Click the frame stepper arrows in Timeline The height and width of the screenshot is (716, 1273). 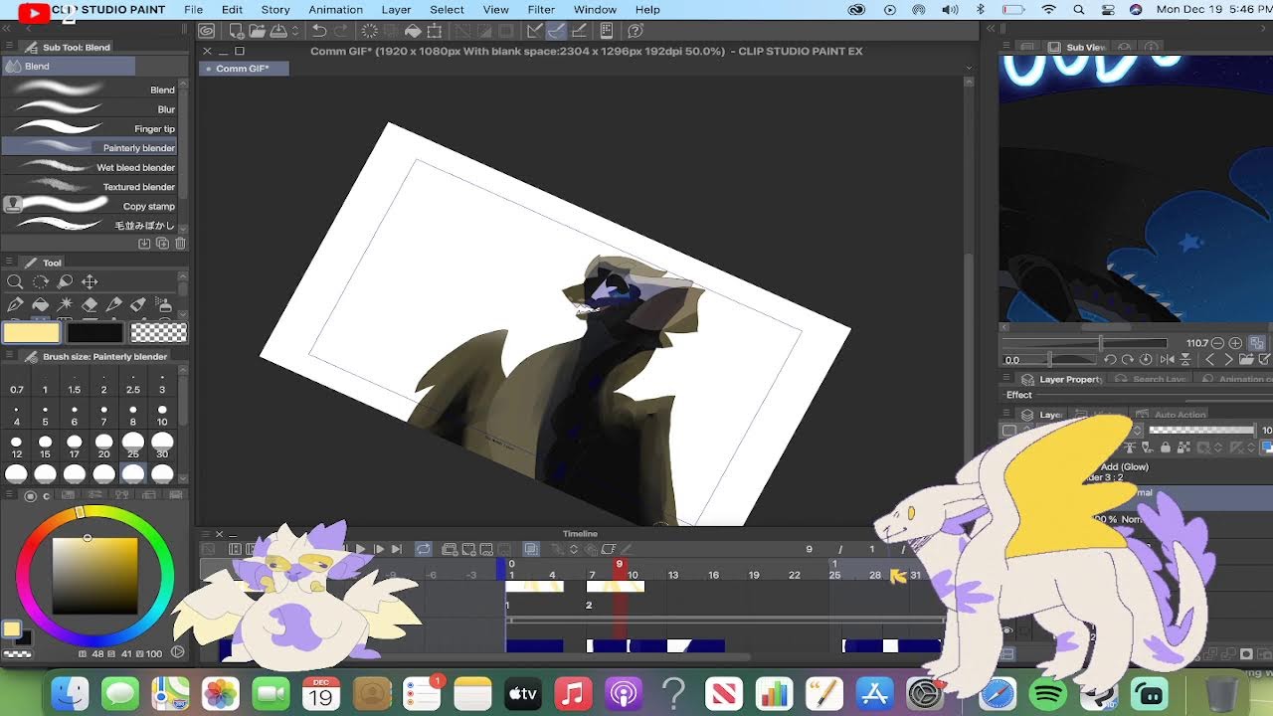coord(573,549)
